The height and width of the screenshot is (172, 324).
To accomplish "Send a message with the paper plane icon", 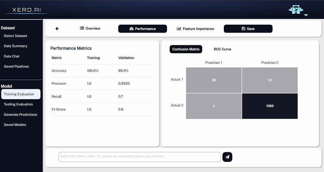I will [227, 157].
